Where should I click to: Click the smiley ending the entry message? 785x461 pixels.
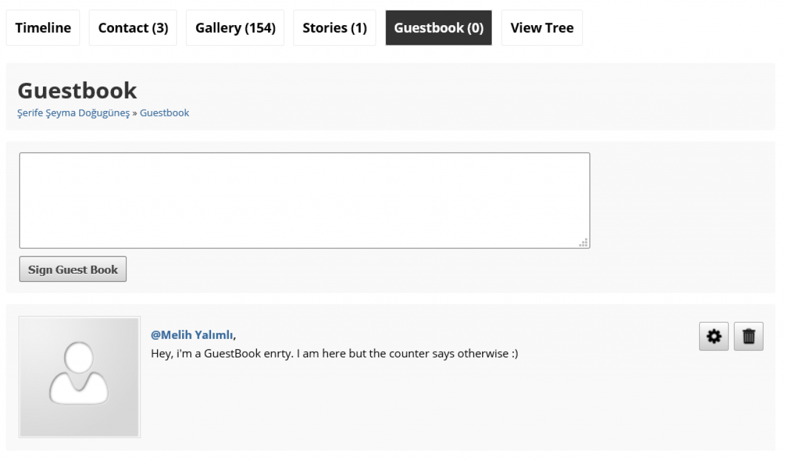(x=514, y=354)
